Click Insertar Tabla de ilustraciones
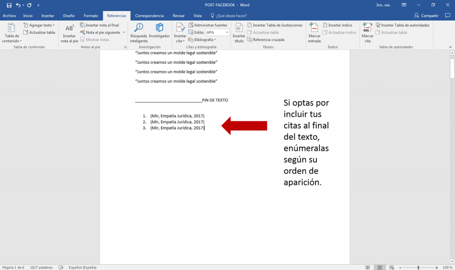455x270 pixels. pyautogui.click(x=275, y=25)
